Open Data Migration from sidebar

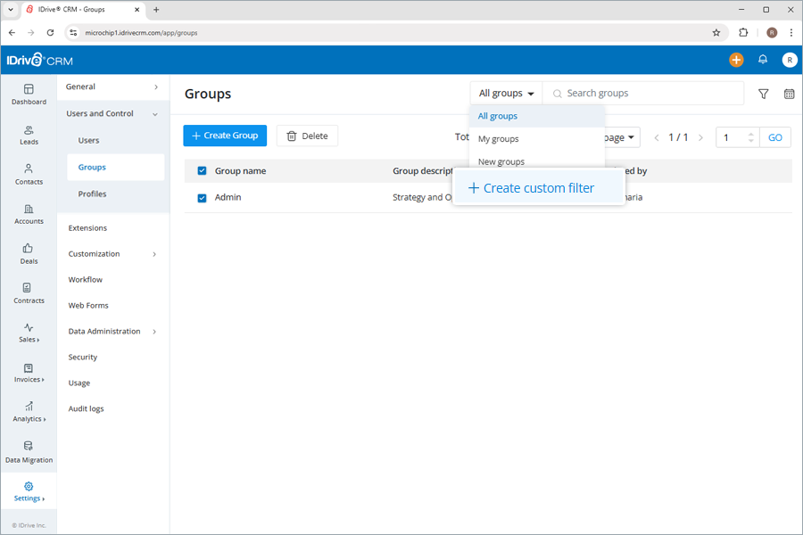29,453
